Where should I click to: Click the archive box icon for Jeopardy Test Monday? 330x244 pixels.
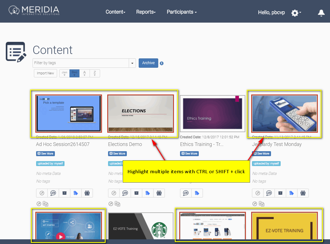(x=280, y=193)
